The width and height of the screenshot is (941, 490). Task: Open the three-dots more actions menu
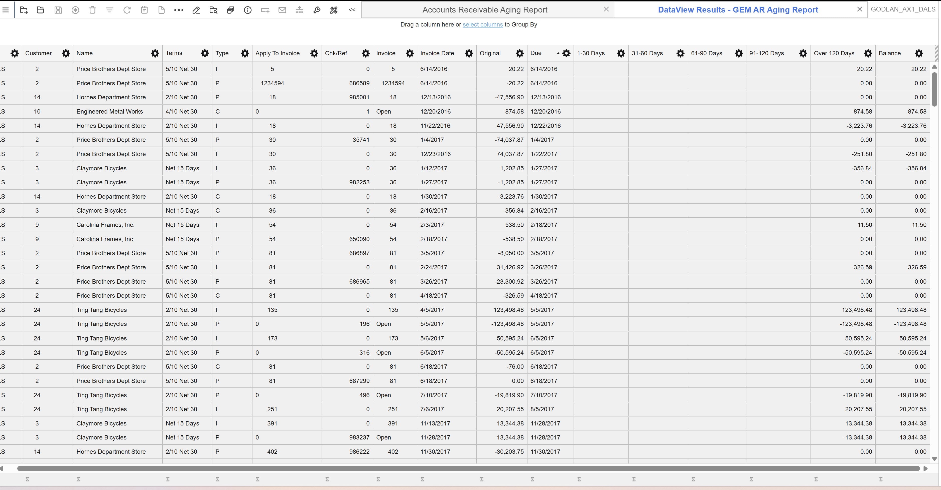179,10
